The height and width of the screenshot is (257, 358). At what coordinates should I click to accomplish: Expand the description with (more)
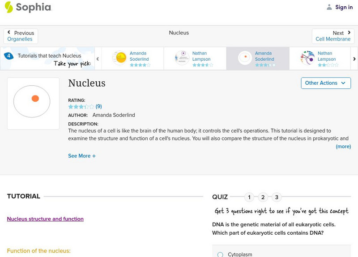(343, 146)
